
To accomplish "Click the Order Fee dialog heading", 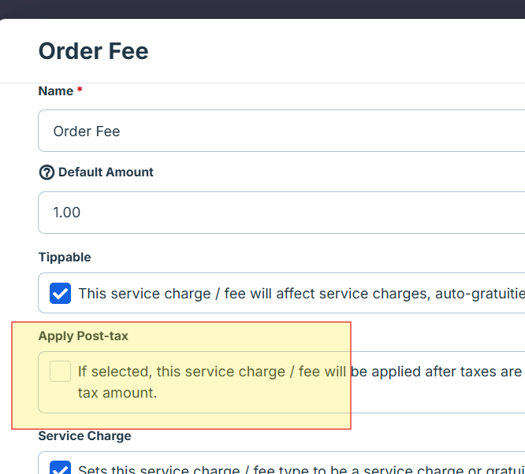I will coord(93,52).
